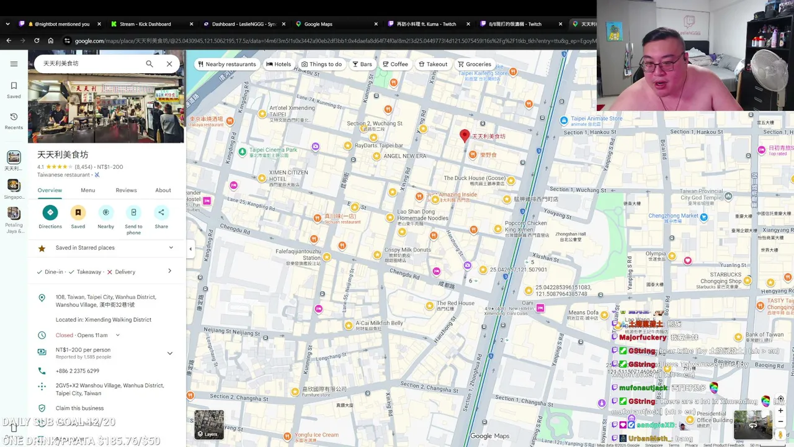Click the Claim this business shield icon

42,408
